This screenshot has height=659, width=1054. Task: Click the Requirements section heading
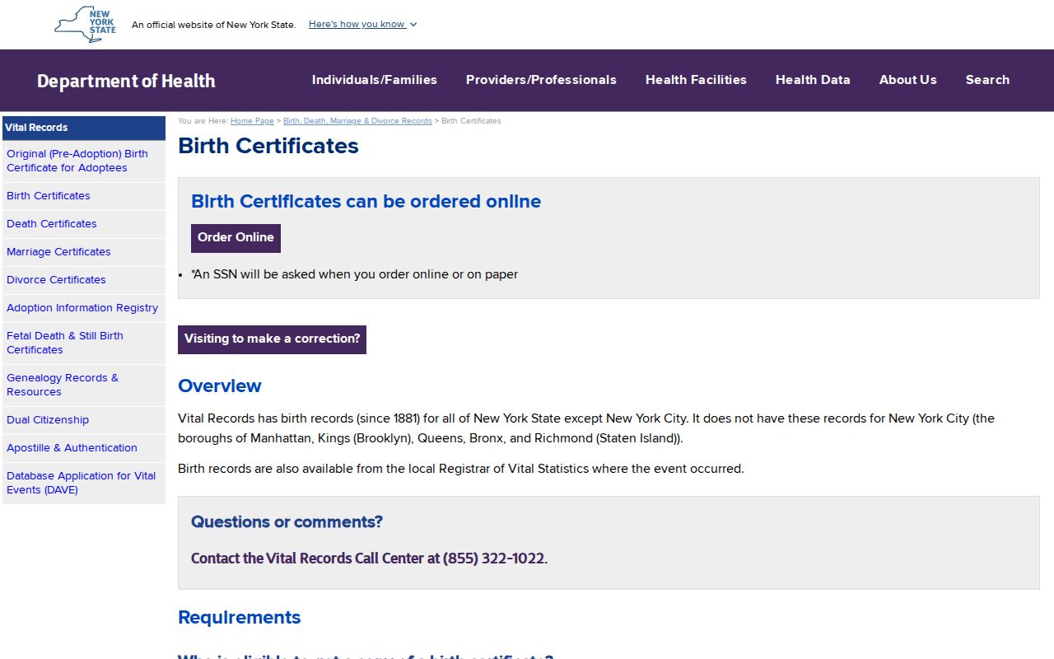coord(239,618)
